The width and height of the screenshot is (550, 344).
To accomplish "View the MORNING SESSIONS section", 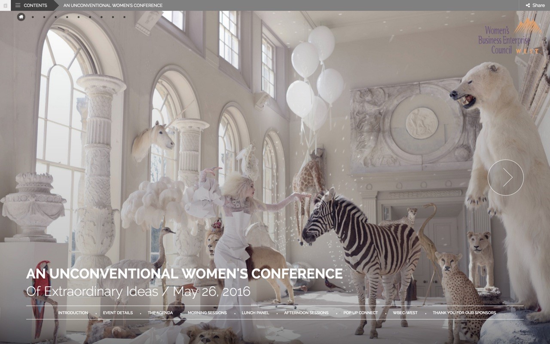I will pyautogui.click(x=207, y=313).
